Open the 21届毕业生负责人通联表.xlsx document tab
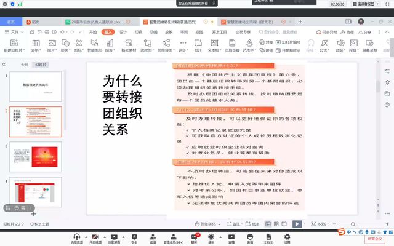Screen dimensions: 394x246 tap(92, 21)
